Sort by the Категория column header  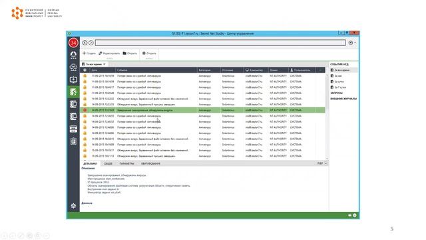[208, 70]
